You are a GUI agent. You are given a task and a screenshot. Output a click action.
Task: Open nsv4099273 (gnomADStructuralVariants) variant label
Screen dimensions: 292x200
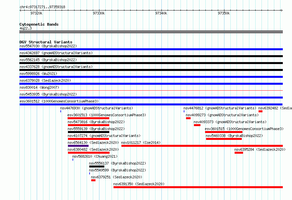tap(222, 115)
